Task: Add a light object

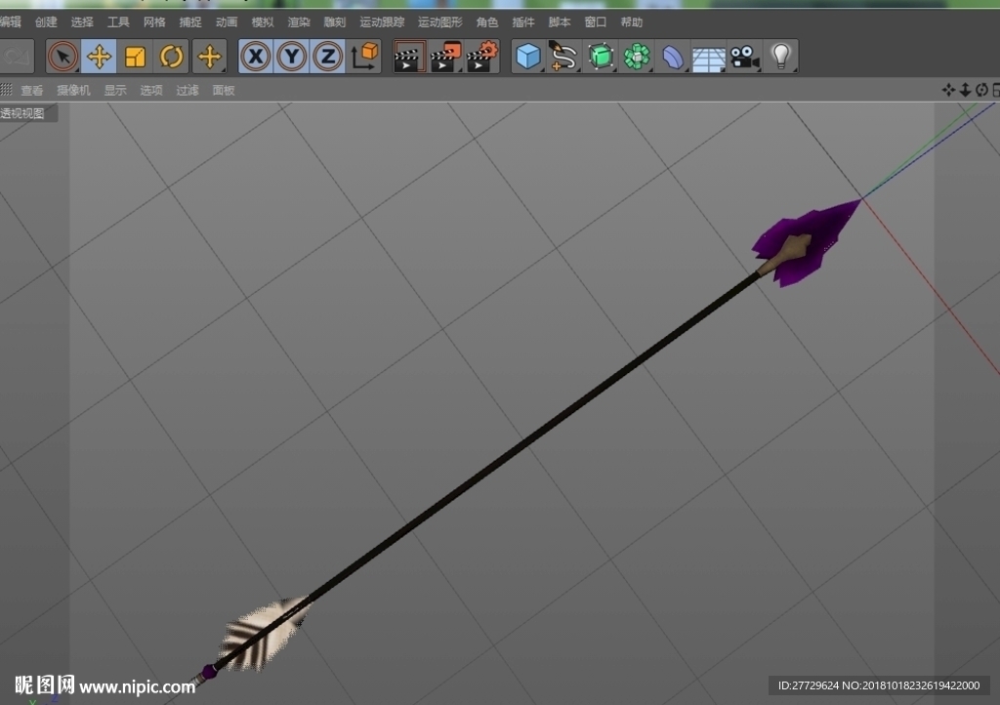Action: point(780,57)
